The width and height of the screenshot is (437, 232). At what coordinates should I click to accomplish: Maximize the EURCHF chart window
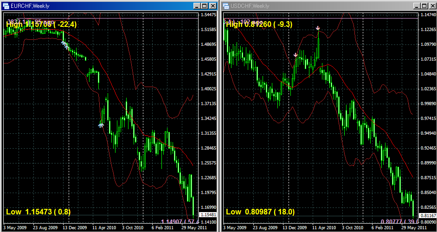[205, 6]
